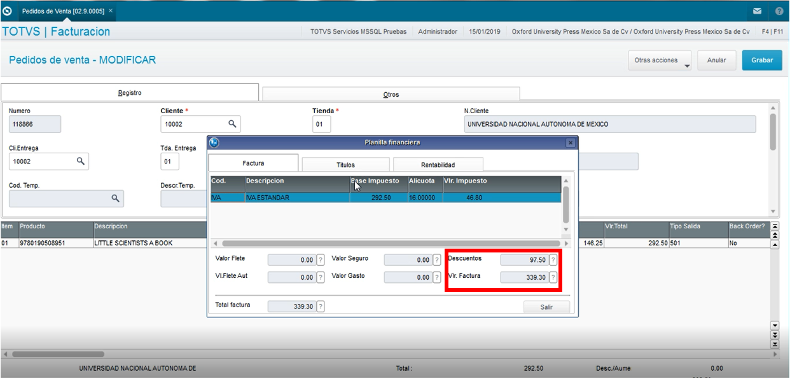Close the Pedidos de Venta tab
This screenshot has width=790, height=379.
[x=111, y=11]
